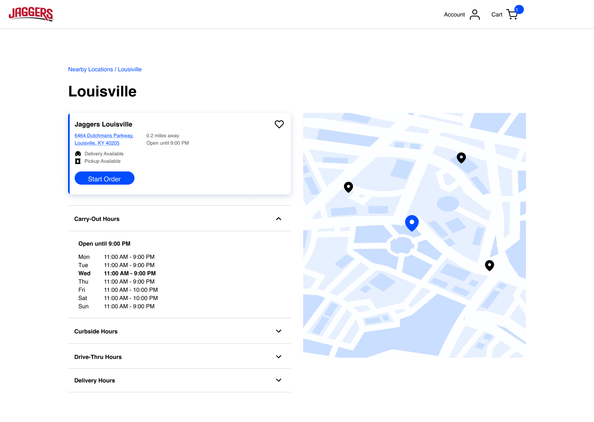
Task: Select the left black map pin
Action: (x=349, y=188)
